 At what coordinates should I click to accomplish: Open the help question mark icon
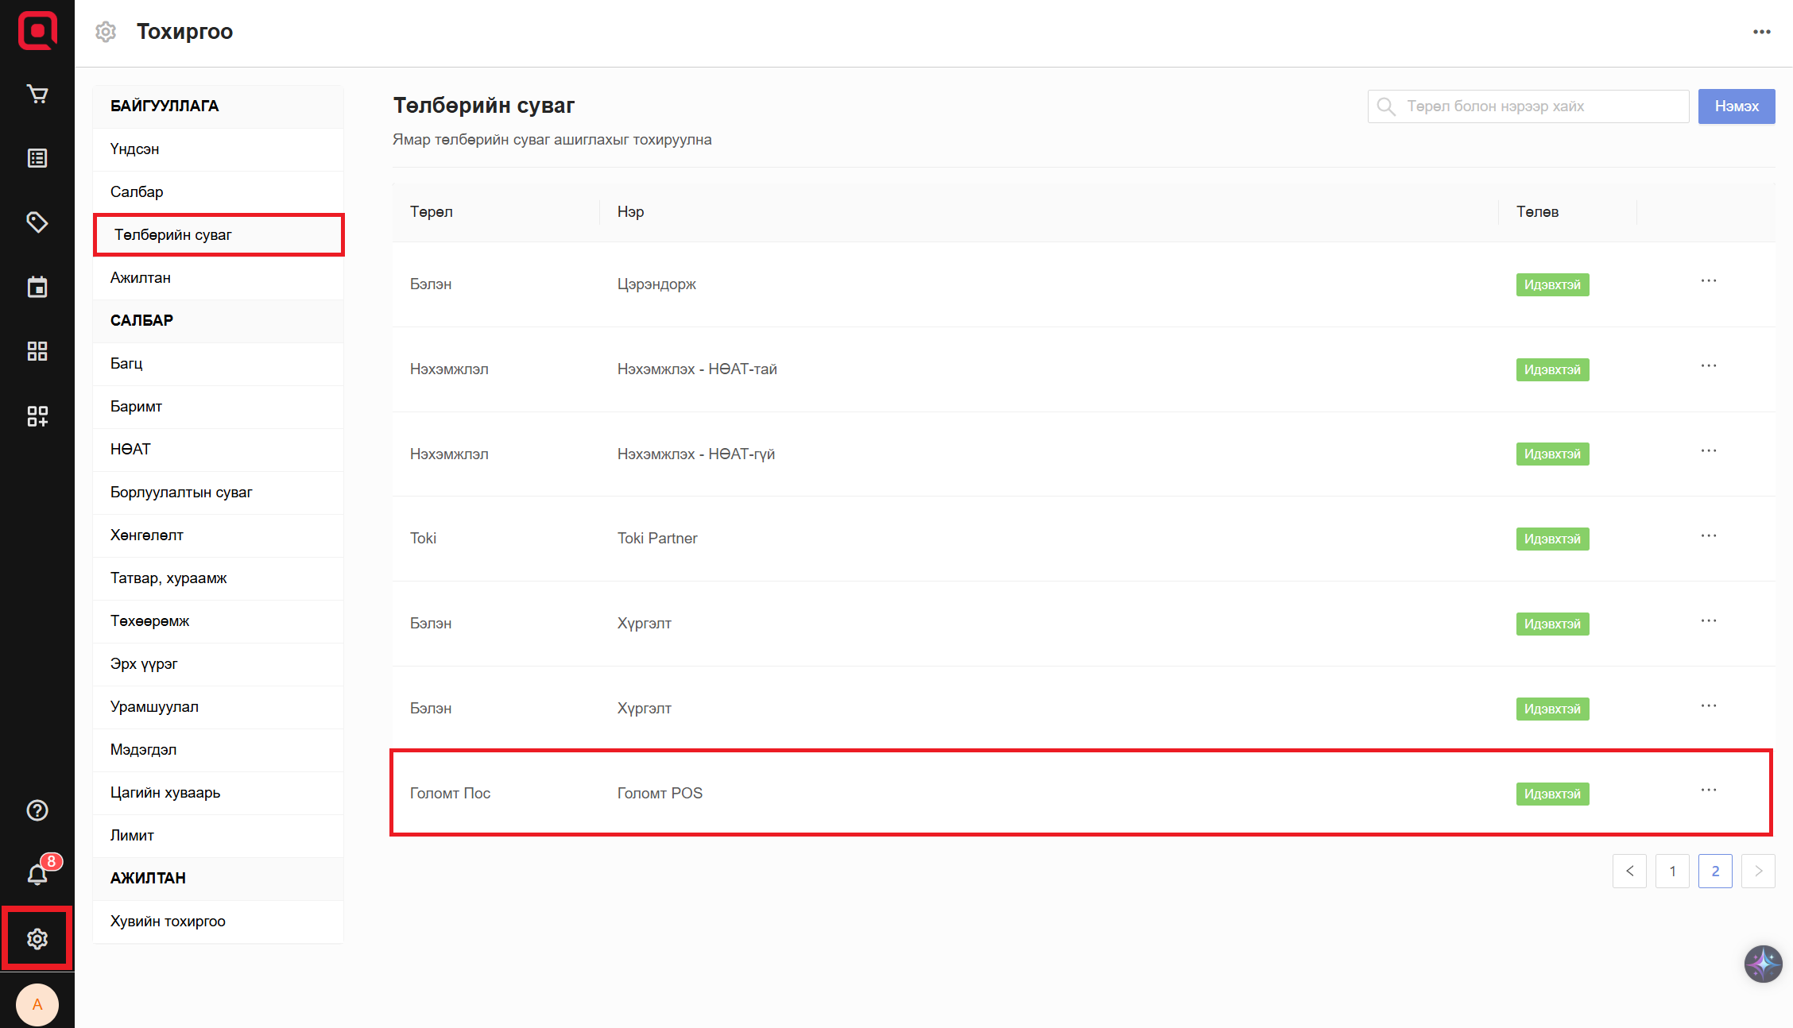(x=37, y=810)
